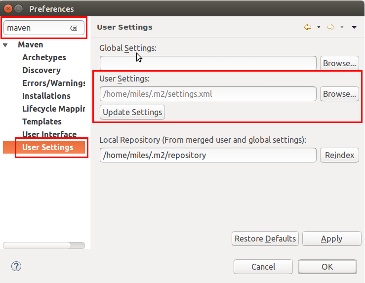Open the Preferences help icon
The image size is (365, 283).
16,266
